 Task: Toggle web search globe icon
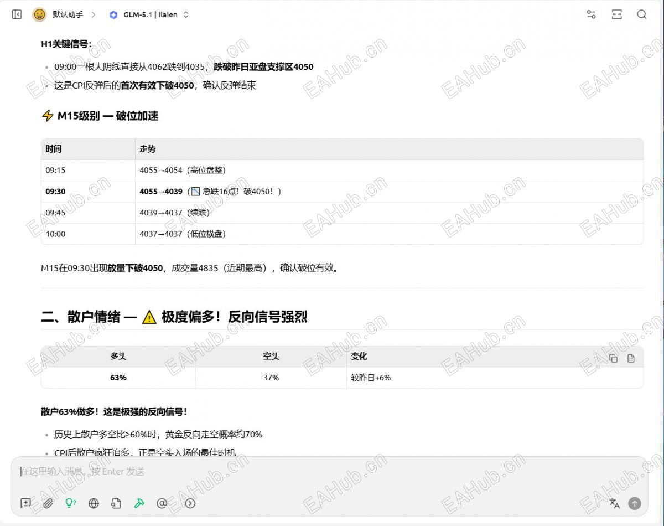pyautogui.click(x=94, y=503)
